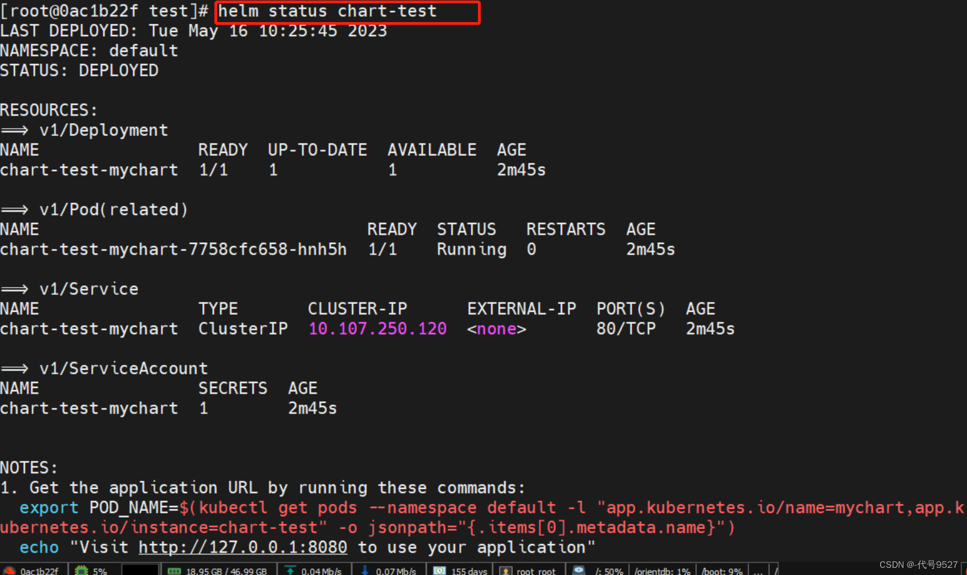Click the ServiceAccount AGE value '2m45s'

312,408
